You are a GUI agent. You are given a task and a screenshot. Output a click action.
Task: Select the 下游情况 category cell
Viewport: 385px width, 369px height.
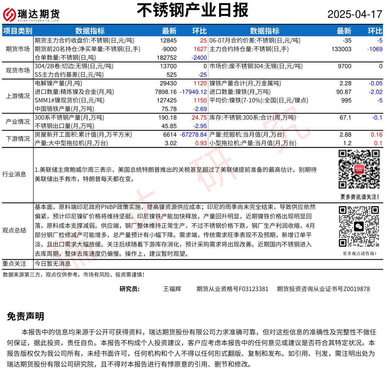(18, 139)
